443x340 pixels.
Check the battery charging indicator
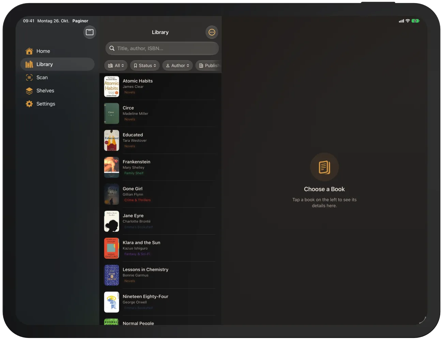point(415,21)
